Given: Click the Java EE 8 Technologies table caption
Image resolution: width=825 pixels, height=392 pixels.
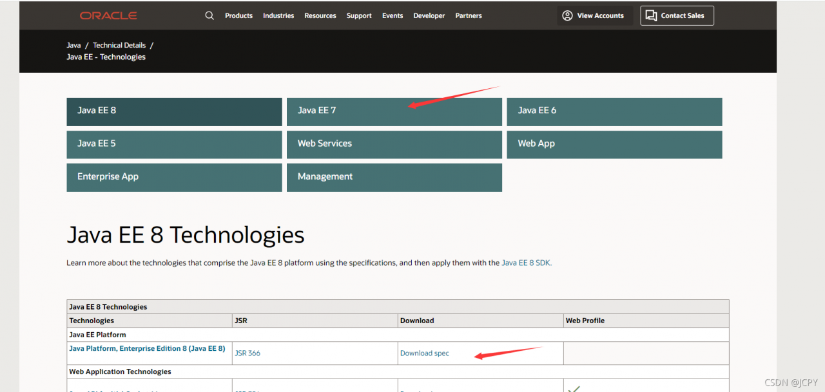Looking at the screenshot, I should (398, 307).
